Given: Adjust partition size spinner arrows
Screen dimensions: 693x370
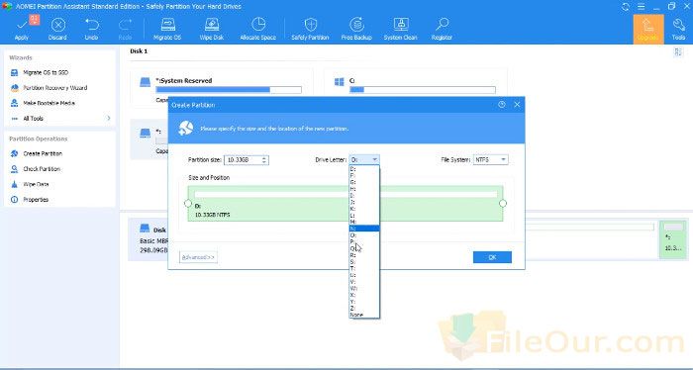Looking at the screenshot, I should [264, 160].
